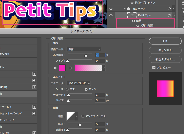Hide the txt-ベース layer group
This screenshot has width=184, height=134.
(x=111, y=9)
